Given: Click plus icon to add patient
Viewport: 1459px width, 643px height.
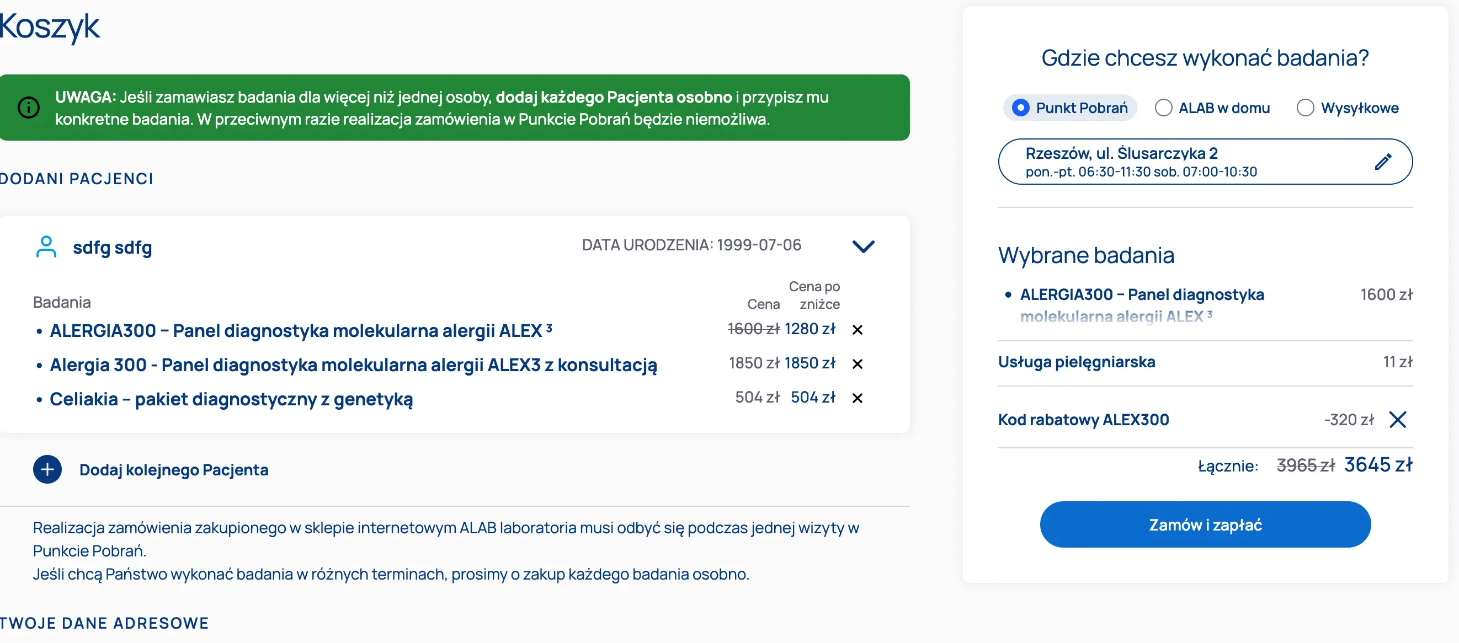Looking at the screenshot, I should pyautogui.click(x=47, y=469).
